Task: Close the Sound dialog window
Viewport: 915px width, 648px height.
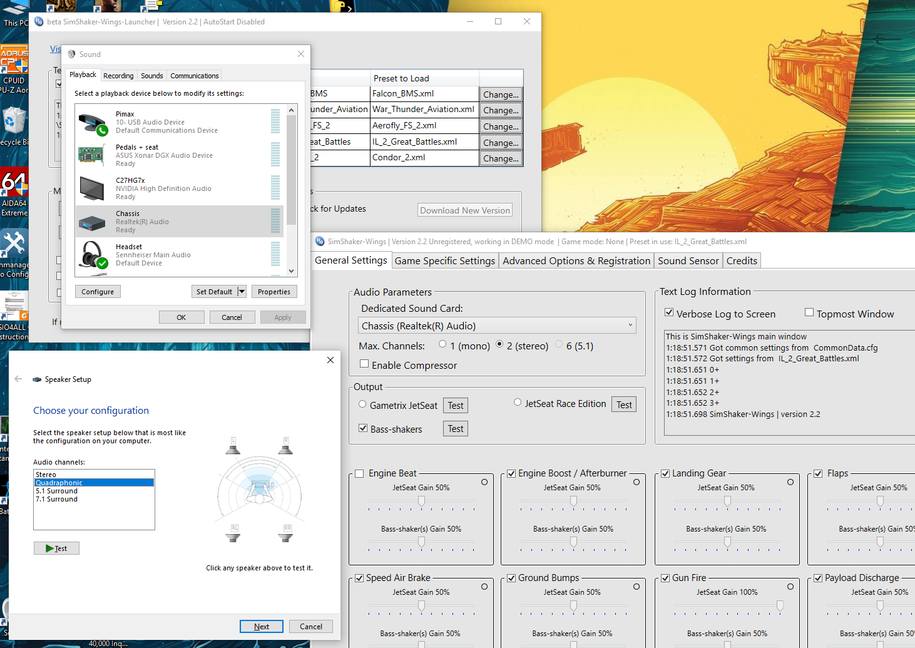Action: pyautogui.click(x=300, y=54)
